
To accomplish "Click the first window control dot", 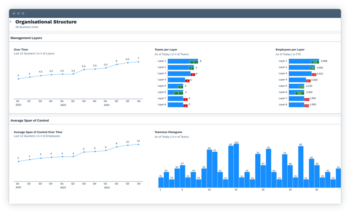I will (14, 13).
